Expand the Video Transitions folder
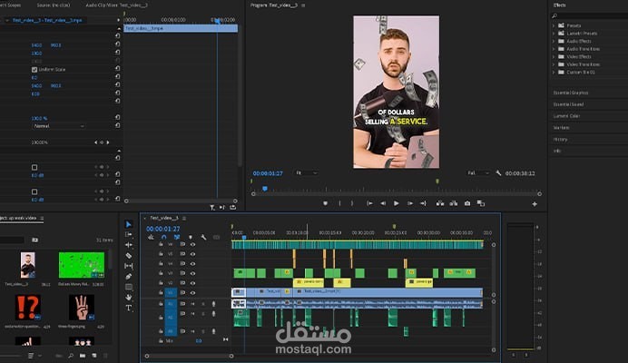 (x=554, y=64)
